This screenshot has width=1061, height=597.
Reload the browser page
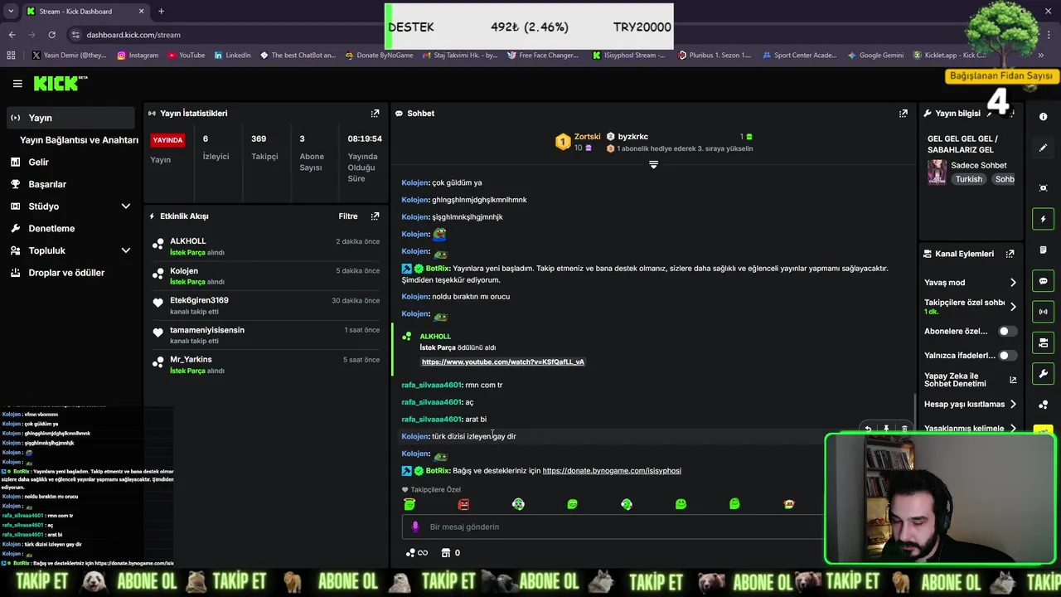click(51, 35)
